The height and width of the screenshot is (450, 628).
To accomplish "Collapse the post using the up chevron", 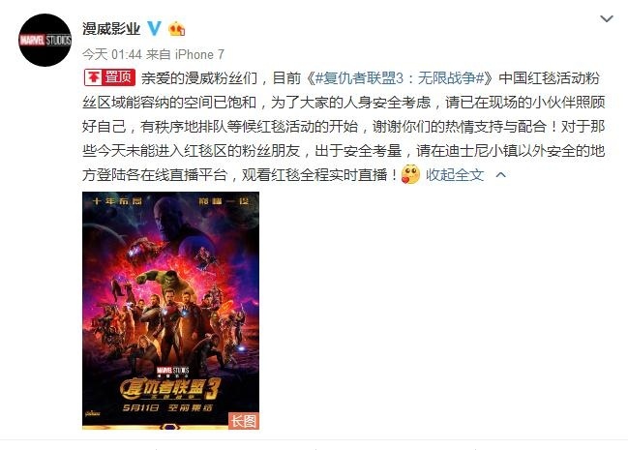I will [x=500, y=175].
